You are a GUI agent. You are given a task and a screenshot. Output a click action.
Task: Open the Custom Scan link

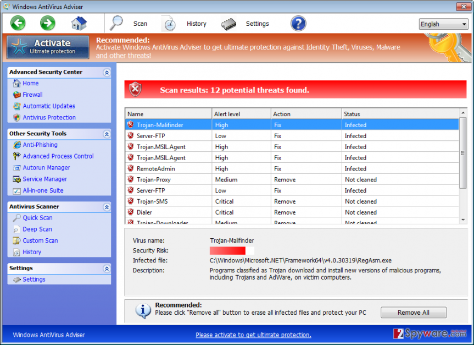pyautogui.click(x=40, y=240)
